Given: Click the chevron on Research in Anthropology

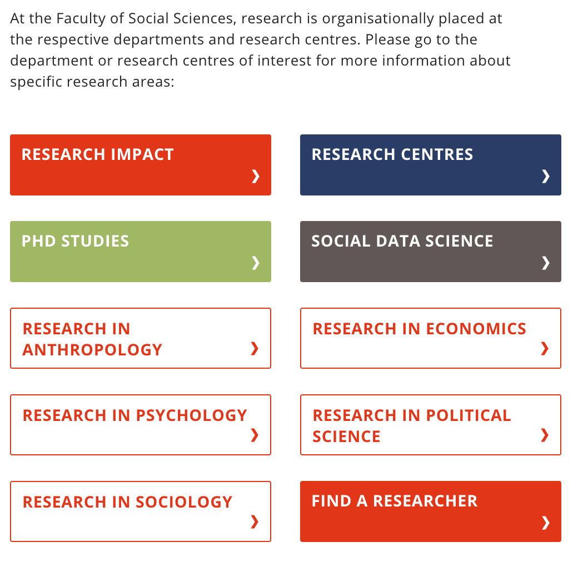Looking at the screenshot, I should point(255,348).
